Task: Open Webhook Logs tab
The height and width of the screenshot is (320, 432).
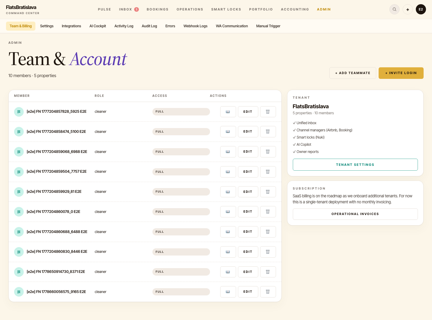Action: (196, 26)
